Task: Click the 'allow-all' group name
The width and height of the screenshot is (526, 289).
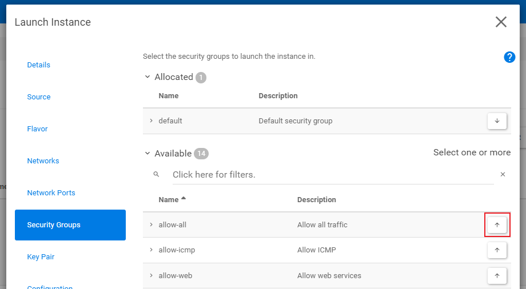Action: 173,224
